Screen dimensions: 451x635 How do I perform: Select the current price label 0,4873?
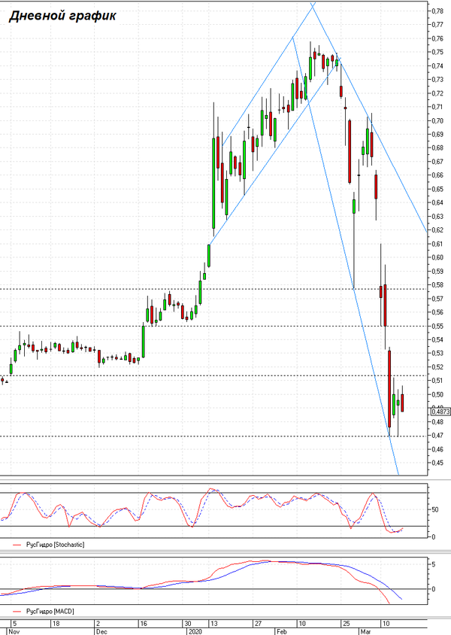pos(440,412)
